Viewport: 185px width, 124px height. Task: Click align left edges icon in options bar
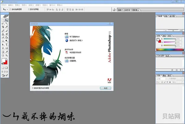pyautogui.click(x=57, y=10)
